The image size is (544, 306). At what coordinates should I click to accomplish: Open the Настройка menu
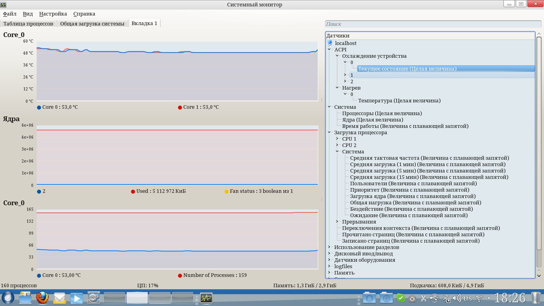coord(53,14)
